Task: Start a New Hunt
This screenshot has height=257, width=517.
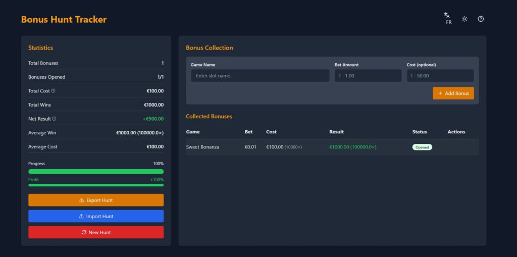Action: (96, 232)
